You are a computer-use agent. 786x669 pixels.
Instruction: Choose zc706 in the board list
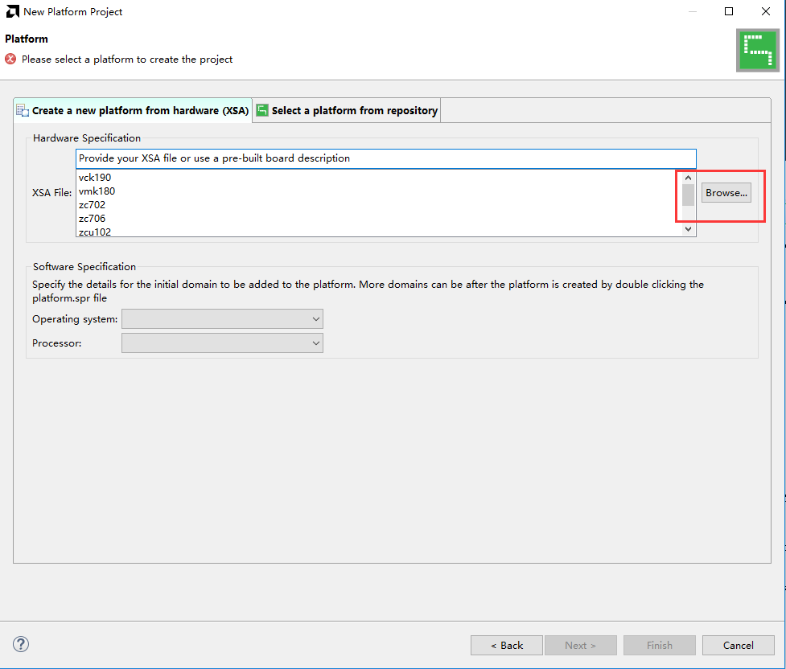pos(92,218)
